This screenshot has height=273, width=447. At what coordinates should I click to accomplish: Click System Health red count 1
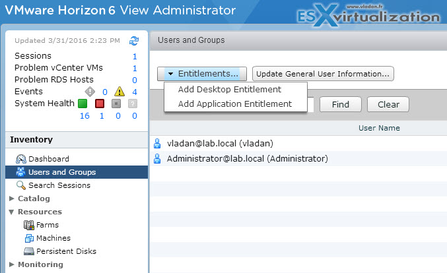point(102,116)
